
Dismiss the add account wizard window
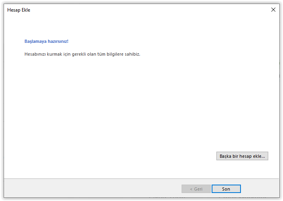273,10
